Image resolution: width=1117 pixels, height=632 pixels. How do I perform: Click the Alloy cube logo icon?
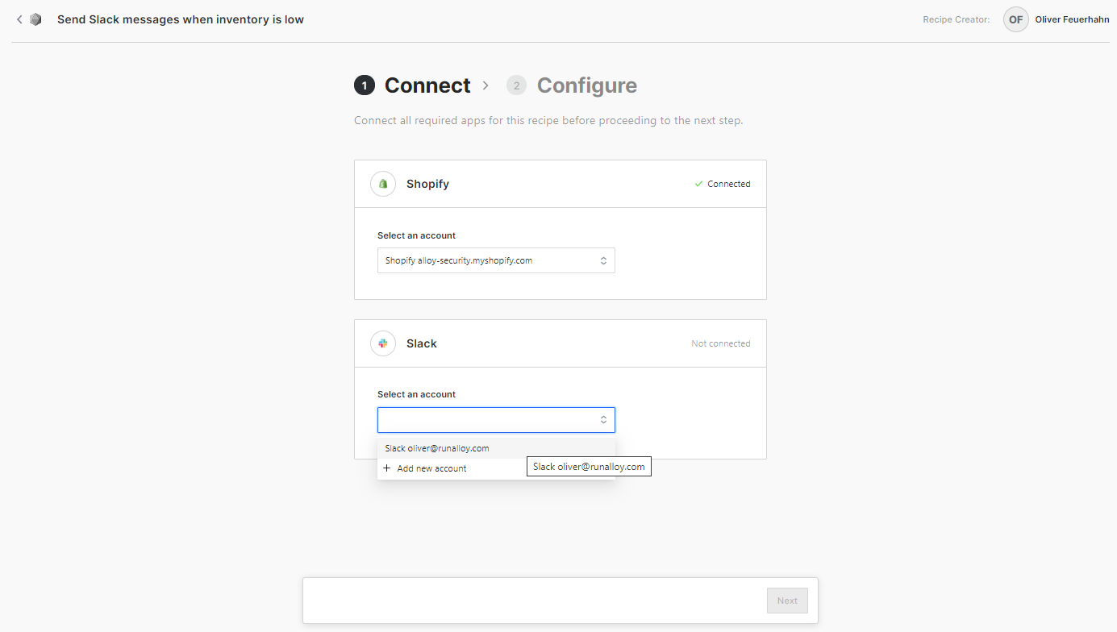[x=35, y=19]
